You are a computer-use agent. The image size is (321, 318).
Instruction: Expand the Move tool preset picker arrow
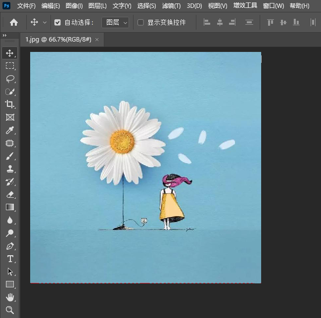(x=45, y=23)
